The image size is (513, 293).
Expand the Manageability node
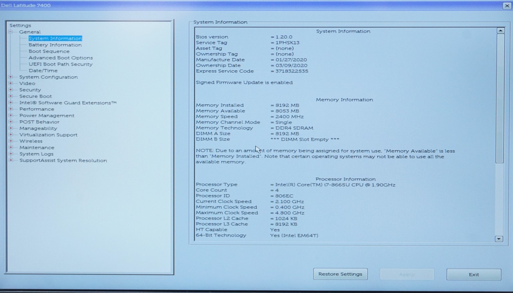11,128
